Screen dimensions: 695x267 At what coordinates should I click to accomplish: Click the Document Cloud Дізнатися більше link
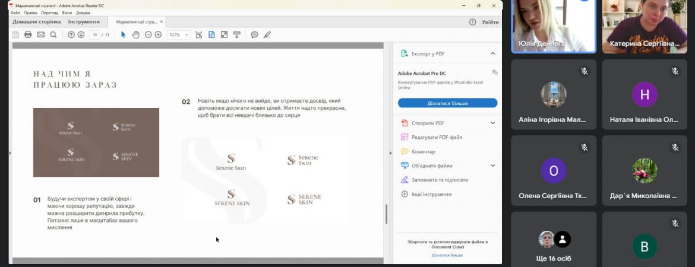447,255
